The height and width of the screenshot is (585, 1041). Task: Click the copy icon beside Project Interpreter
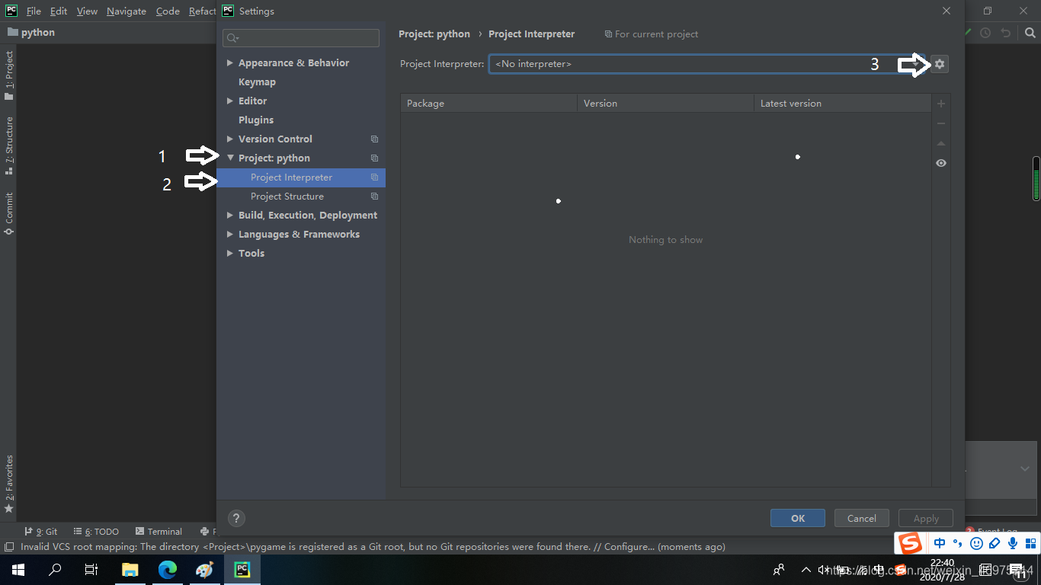click(374, 177)
